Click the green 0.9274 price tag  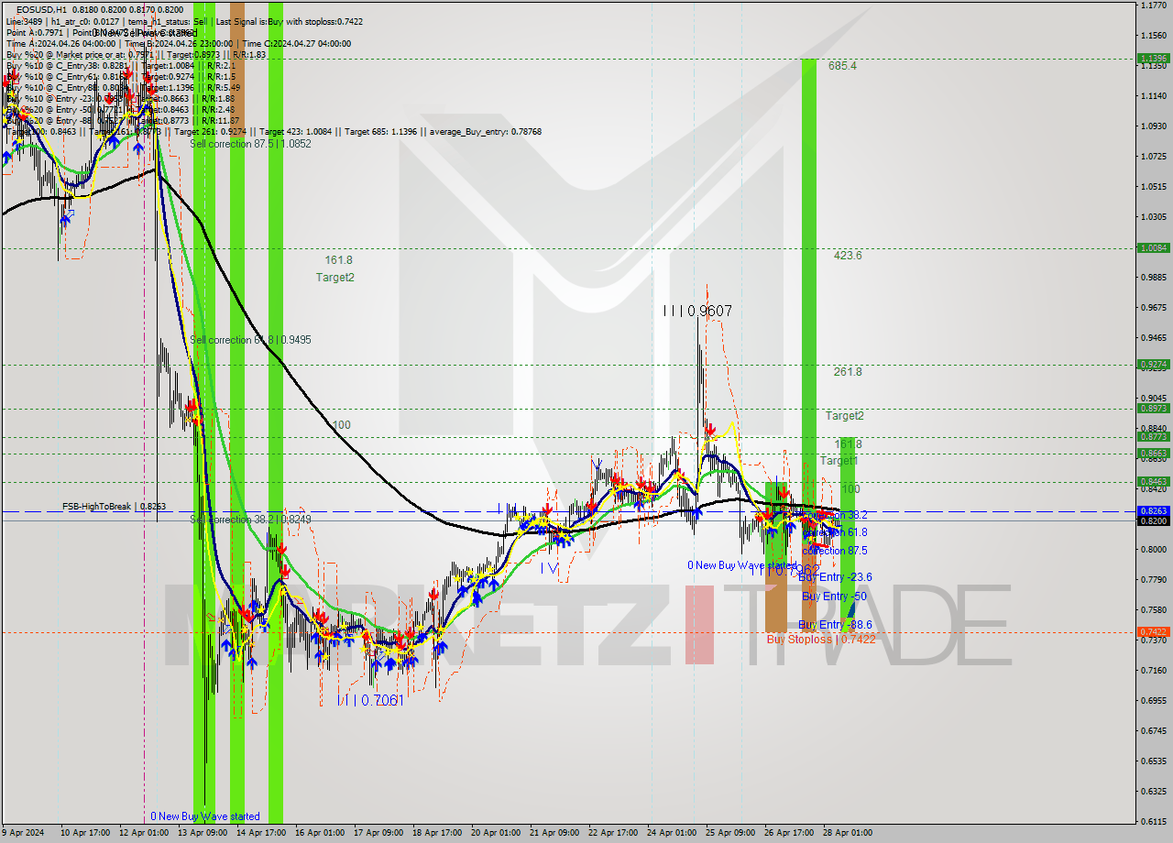pos(1153,365)
